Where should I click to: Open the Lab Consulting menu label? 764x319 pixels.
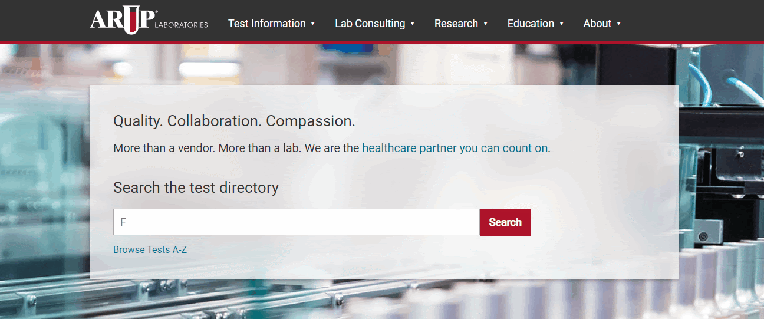pos(370,24)
